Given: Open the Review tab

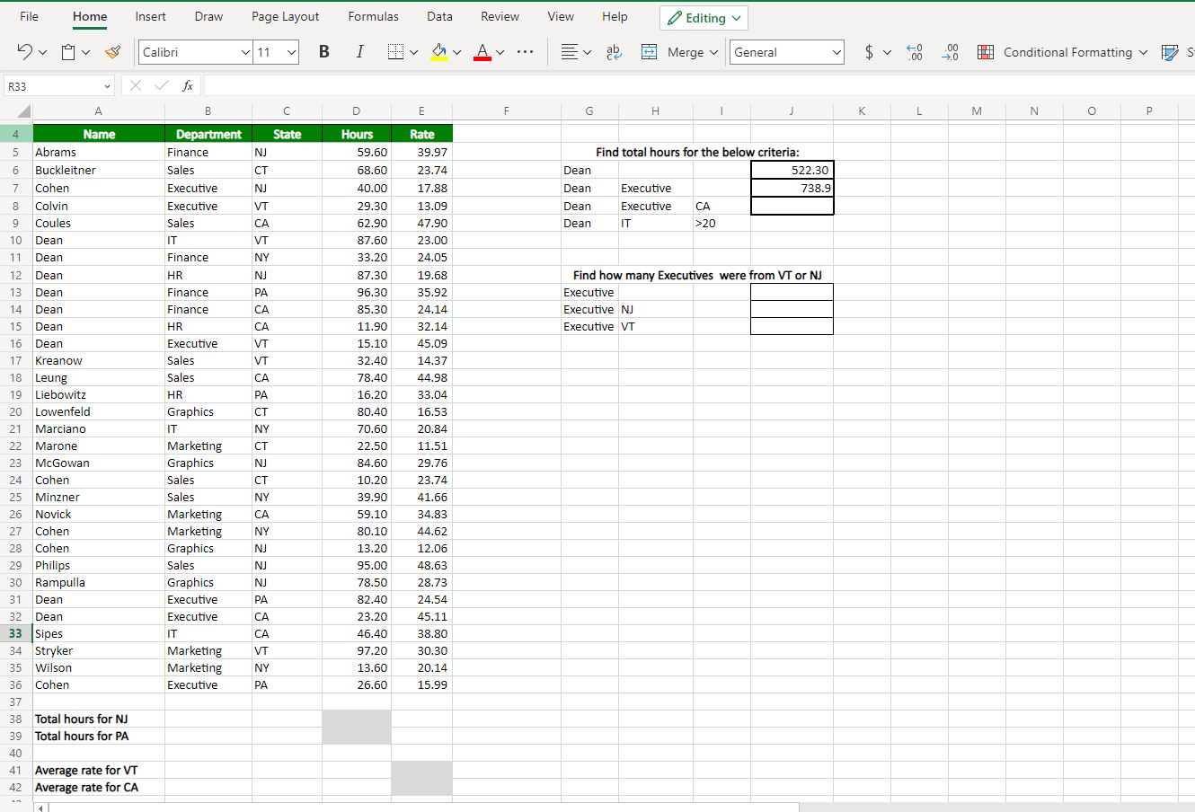Looking at the screenshot, I should 500,16.
